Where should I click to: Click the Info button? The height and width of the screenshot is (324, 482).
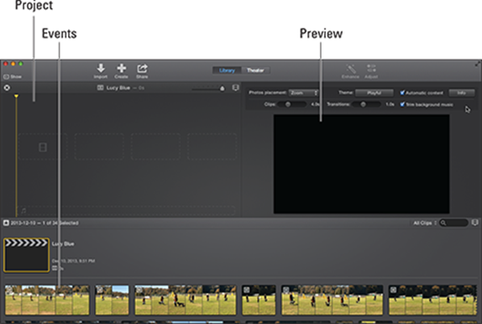[461, 92]
